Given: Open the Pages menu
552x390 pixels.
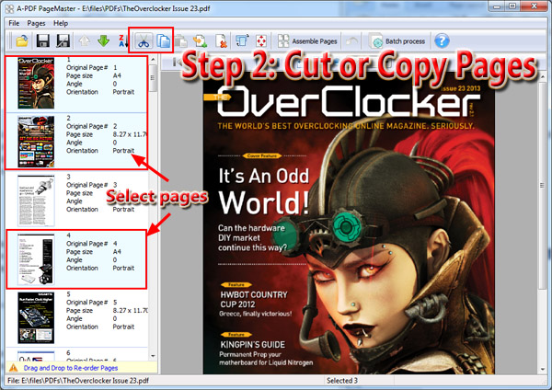Looking at the screenshot, I should pyautogui.click(x=36, y=23).
